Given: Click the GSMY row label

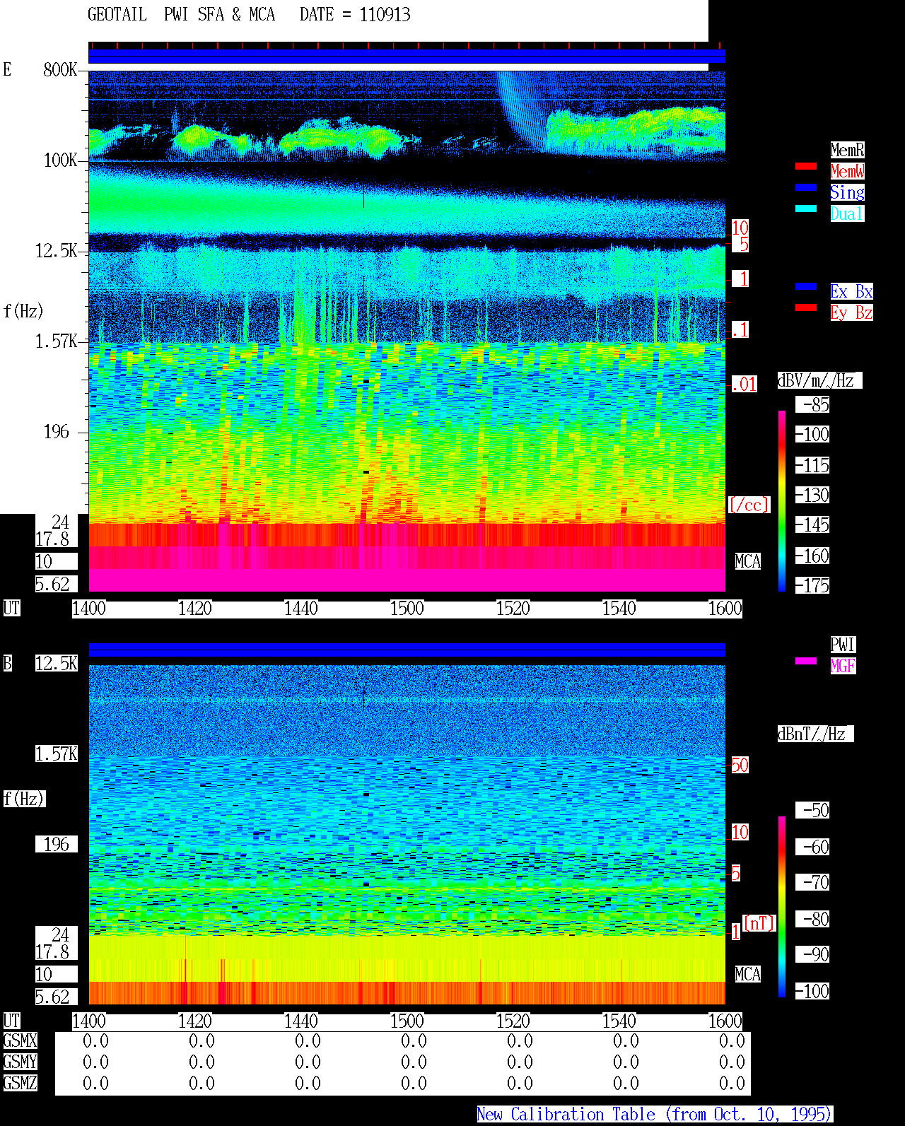Looking at the screenshot, I should pos(20,1062).
